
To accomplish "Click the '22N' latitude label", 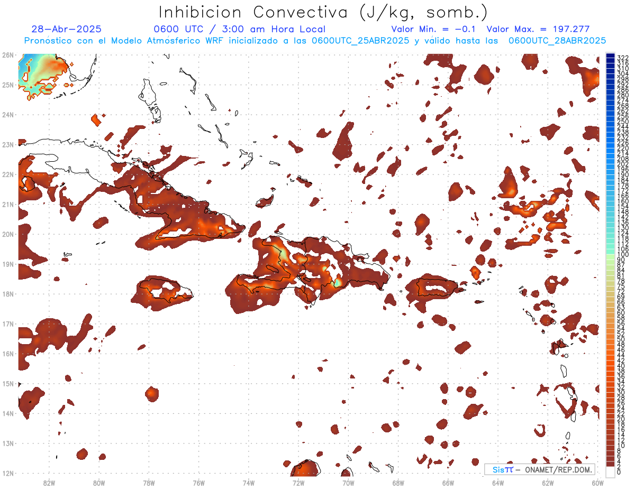I will point(7,174).
